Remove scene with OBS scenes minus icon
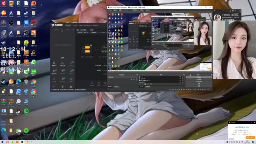Image resolution: width=256 pixels, height=144 pixels. 134,79
